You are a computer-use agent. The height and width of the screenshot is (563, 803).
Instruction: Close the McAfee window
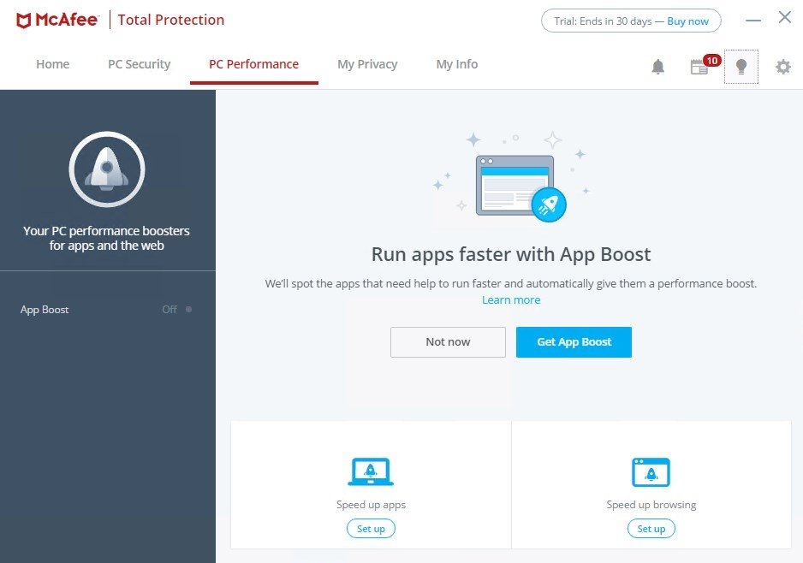[784, 17]
